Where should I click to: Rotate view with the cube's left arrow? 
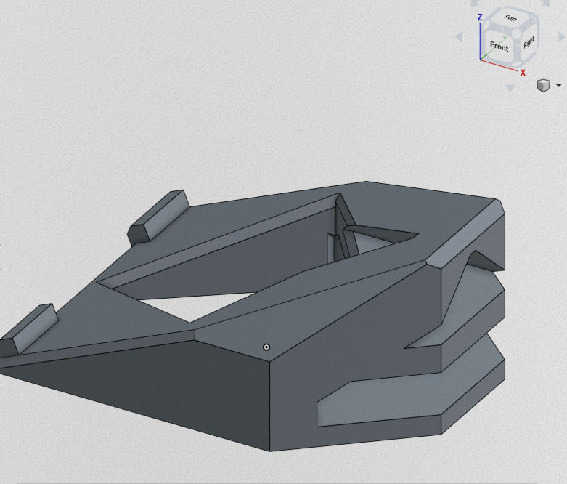[460, 36]
